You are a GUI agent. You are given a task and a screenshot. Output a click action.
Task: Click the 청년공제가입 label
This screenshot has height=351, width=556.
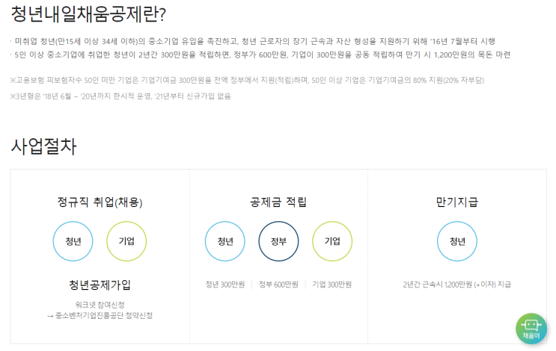coord(100,285)
